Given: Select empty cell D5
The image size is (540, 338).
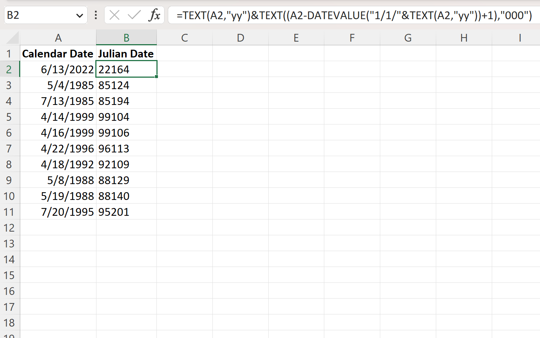Looking at the screenshot, I should point(240,116).
